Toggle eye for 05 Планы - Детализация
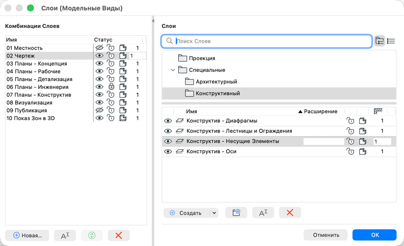The height and width of the screenshot is (246, 404). (x=99, y=79)
